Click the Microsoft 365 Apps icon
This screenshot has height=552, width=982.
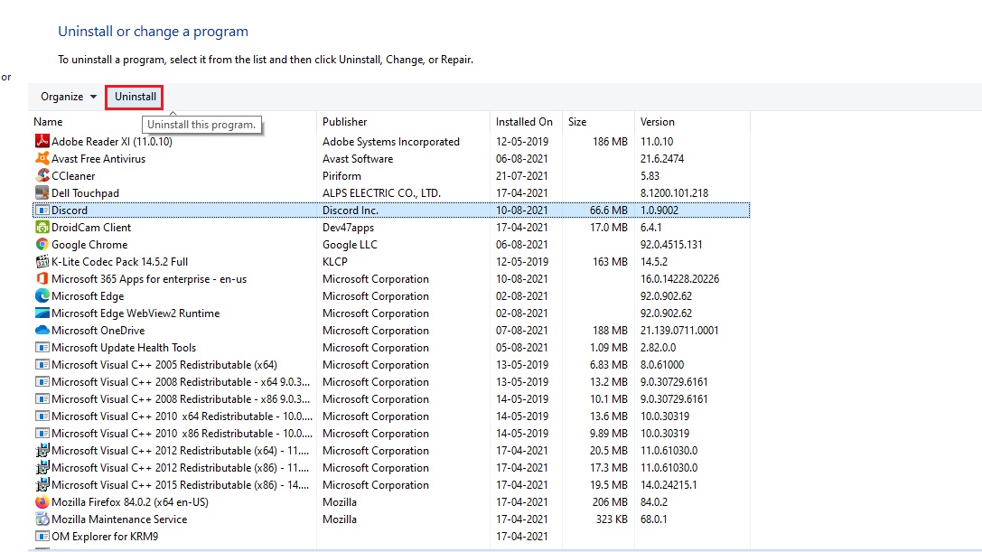coord(42,279)
